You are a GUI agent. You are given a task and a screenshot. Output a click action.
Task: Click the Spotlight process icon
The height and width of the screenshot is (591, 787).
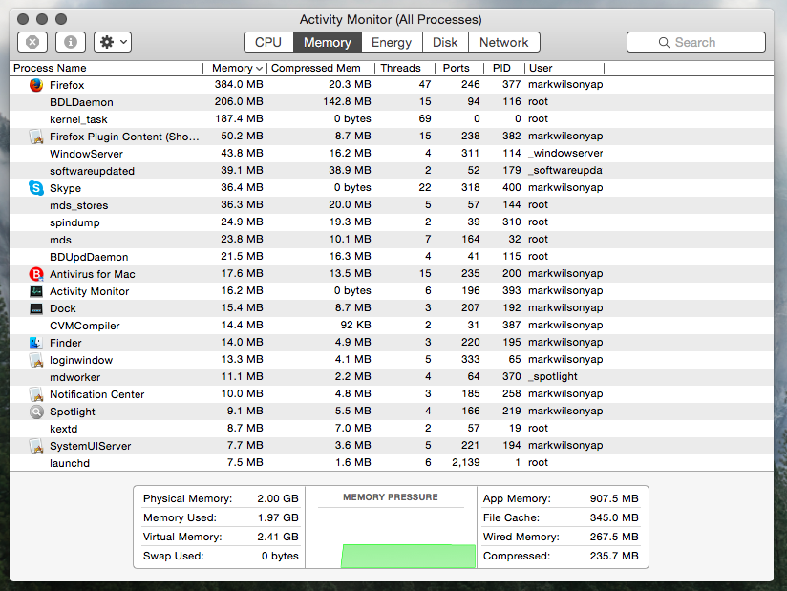click(36, 412)
